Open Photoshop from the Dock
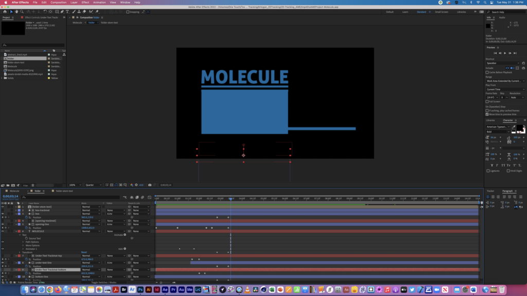Screen dimensions: 527x296 (140, 290)
